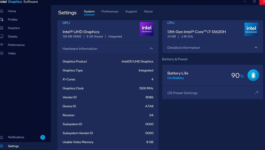Click the blue battery status icon

coord(253,76)
